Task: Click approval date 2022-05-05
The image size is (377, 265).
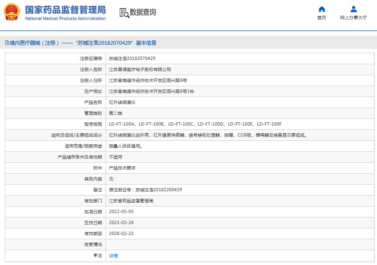Action: point(121,212)
